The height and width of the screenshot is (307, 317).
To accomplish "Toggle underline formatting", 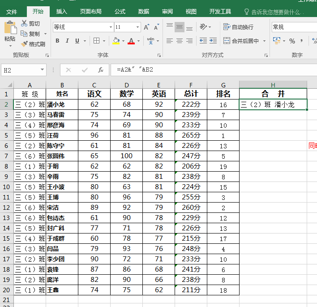I will pos(77,41).
